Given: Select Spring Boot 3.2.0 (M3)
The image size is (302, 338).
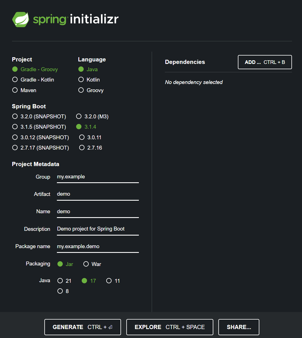Looking at the screenshot, I should click(x=92, y=116).
